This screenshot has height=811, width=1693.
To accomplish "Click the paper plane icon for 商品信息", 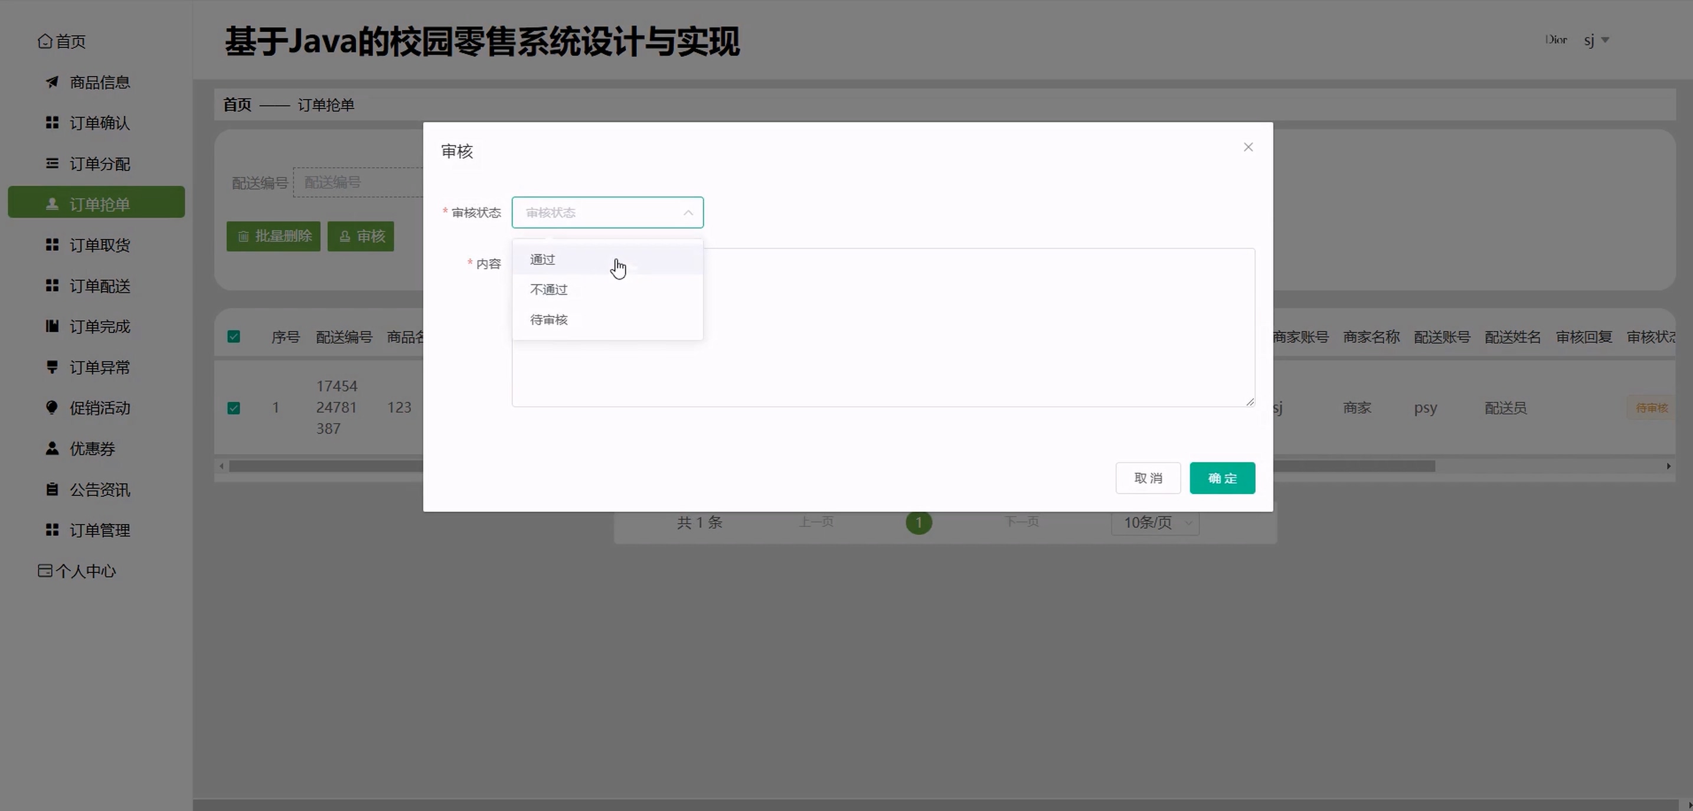I will 52,82.
